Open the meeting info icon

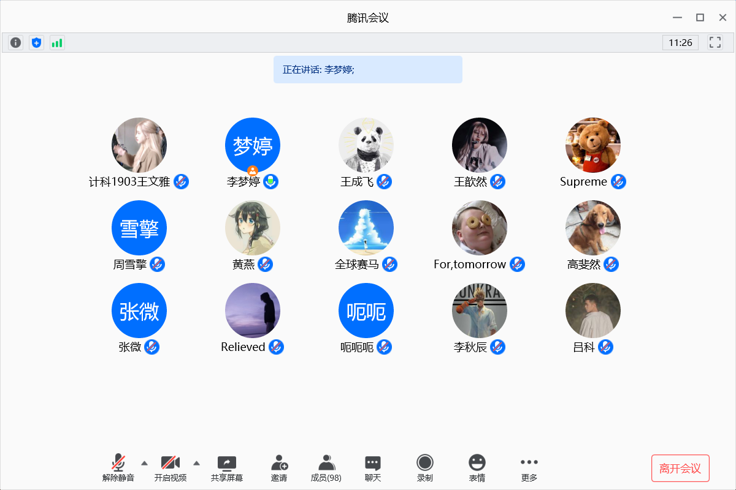tap(16, 43)
